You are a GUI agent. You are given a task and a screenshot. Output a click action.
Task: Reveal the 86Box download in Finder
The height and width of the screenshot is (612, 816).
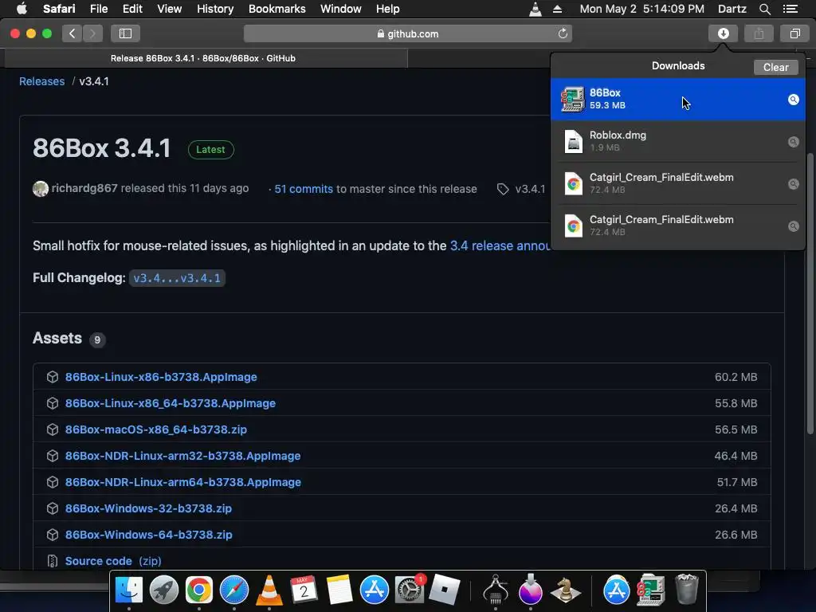pyautogui.click(x=793, y=100)
